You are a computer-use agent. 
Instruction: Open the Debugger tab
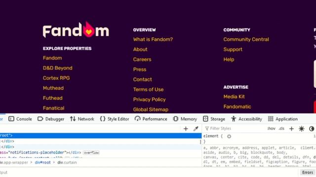coord(51,119)
